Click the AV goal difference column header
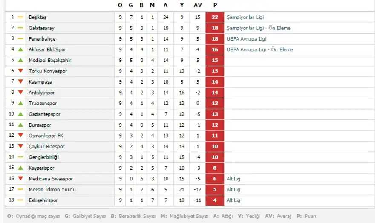This screenshot has height=223, width=375. coord(198,5)
